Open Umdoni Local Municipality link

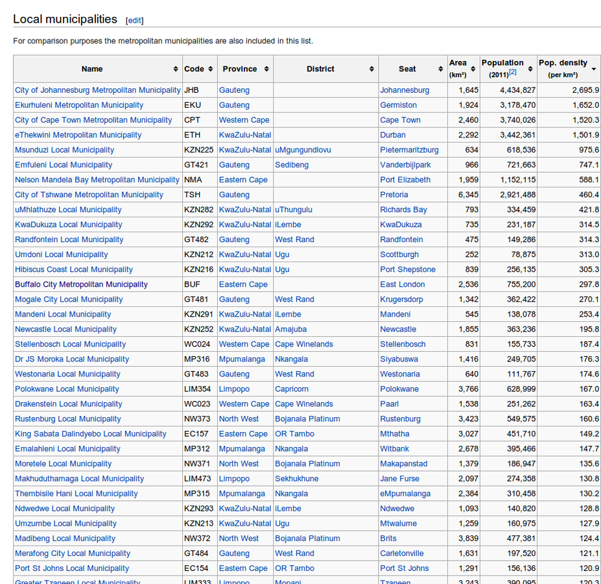click(x=62, y=255)
